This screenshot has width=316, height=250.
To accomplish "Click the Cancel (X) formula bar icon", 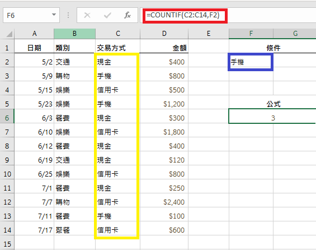I will 87,15.
